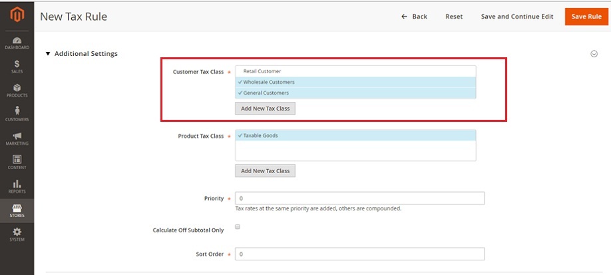Viewport: 611px width, 275px height.
Task: Open the Content layout icon
Action: (x=17, y=159)
